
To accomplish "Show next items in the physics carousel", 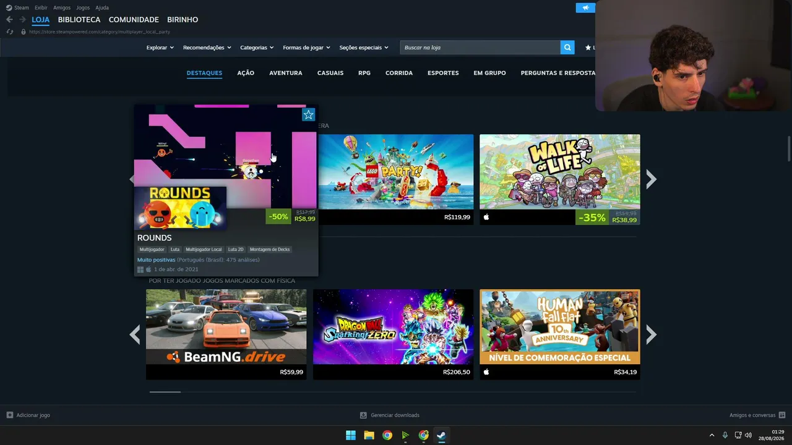I will [651, 334].
